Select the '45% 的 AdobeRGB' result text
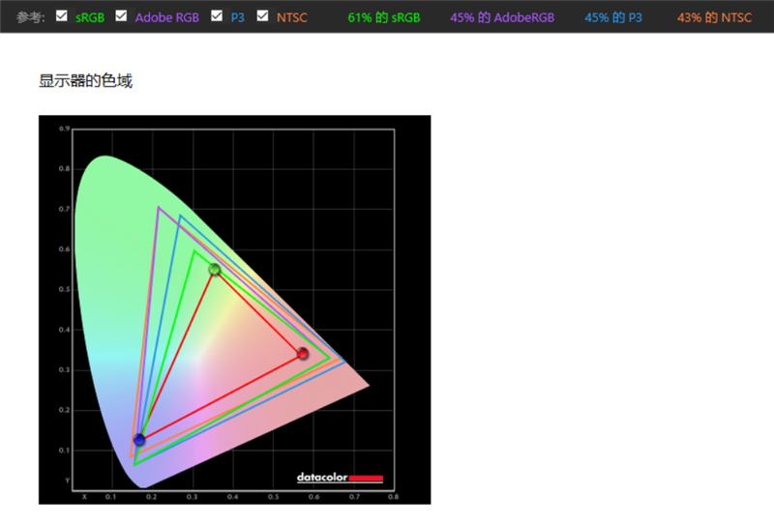This screenshot has width=774, height=524. [502, 17]
